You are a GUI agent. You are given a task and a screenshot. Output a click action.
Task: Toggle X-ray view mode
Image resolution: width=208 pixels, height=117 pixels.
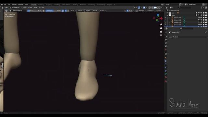pos(149,7)
